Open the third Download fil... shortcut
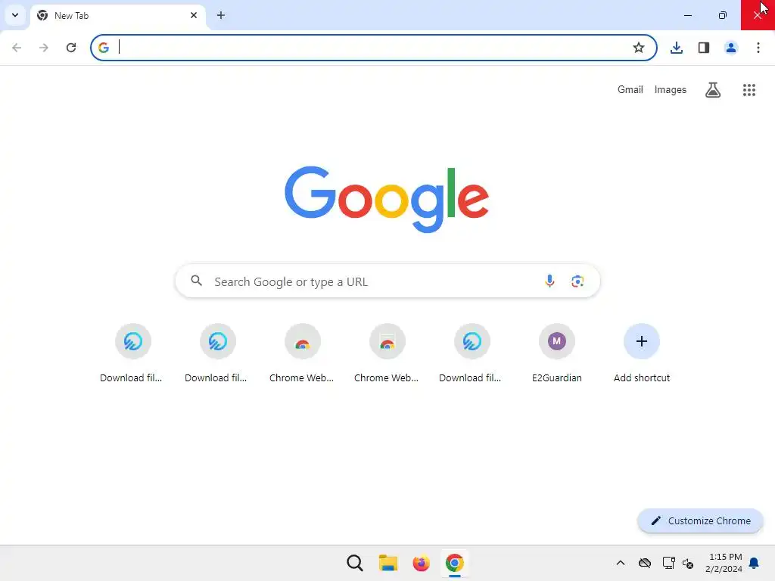This screenshot has width=775, height=581. click(x=471, y=354)
